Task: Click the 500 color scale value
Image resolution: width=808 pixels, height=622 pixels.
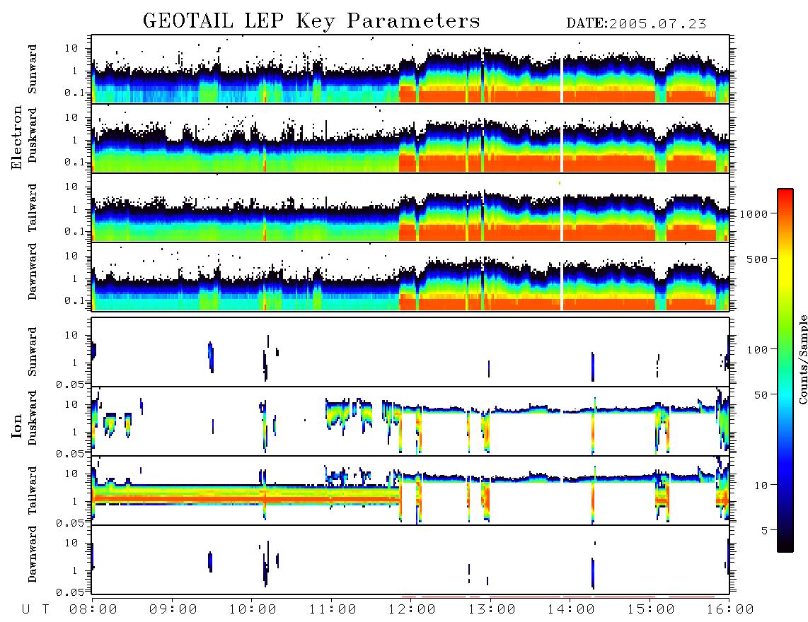Action: click(757, 259)
